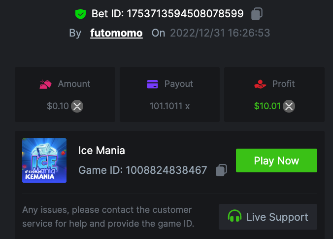
Task: Click the red Profit hand icon
Action: (x=260, y=84)
